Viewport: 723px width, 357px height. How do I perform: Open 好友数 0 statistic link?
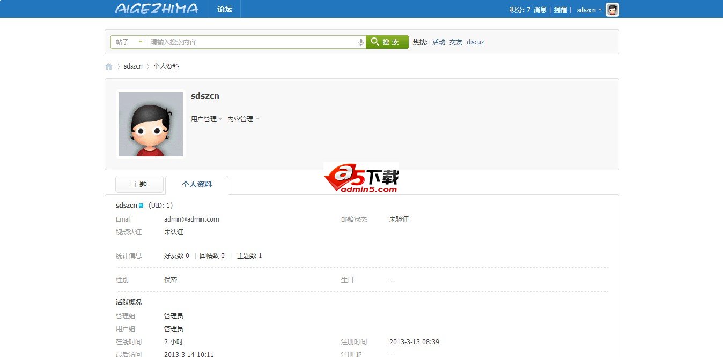tap(176, 256)
